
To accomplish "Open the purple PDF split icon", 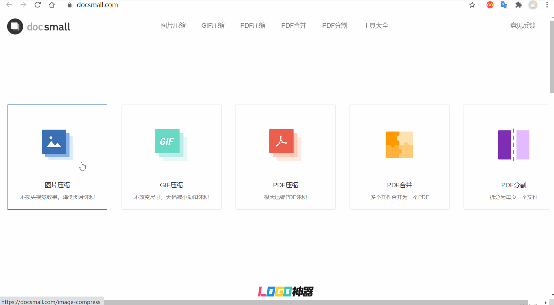I will click(x=513, y=145).
